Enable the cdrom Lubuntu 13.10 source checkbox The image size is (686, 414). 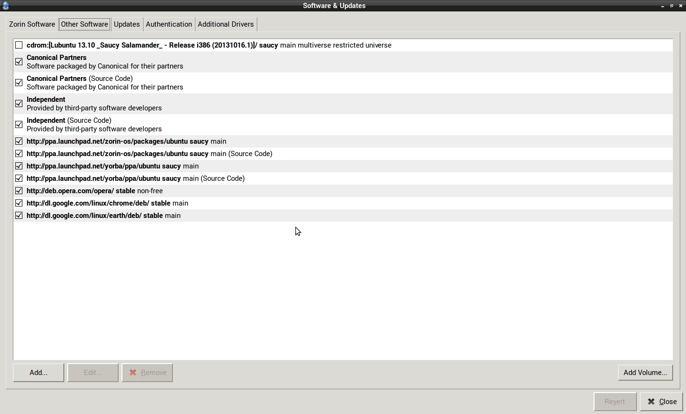[19, 45]
